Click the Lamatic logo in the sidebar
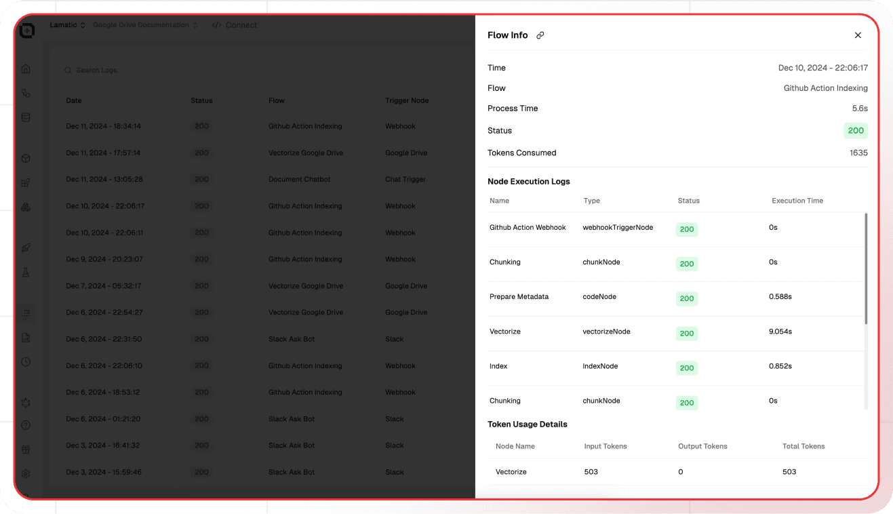This screenshot has width=893, height=514. 26,31
